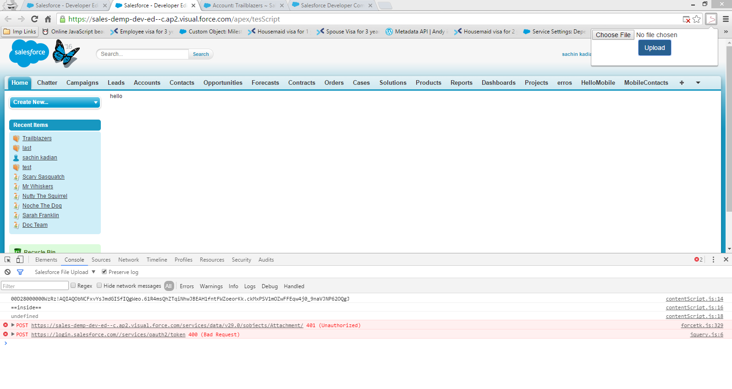Toggle the Regex checkbox
This screenshot has height=389, width=732.
coord(73,285)
